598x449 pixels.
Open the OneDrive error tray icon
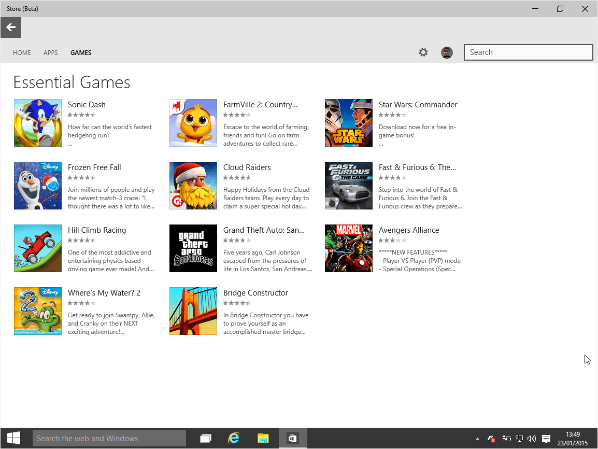[492, 439]
